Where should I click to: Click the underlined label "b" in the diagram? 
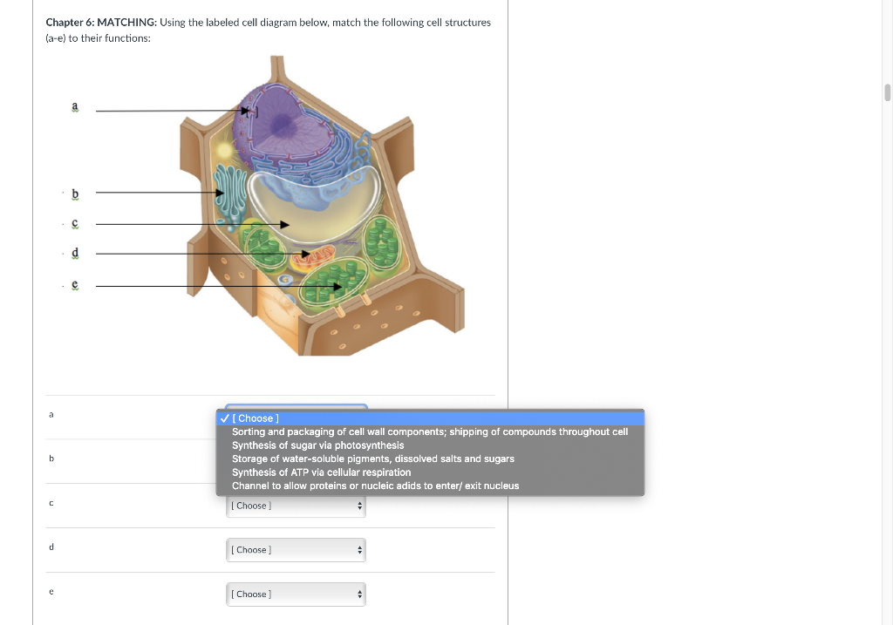tap(74, 194)
